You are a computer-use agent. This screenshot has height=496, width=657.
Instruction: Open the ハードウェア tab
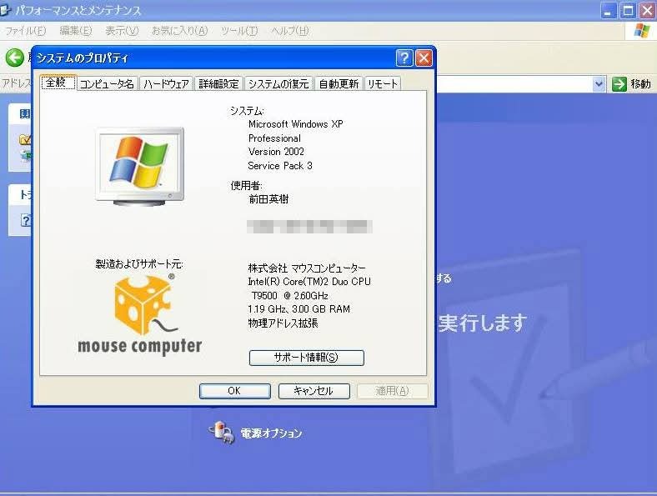click(166, 84)
